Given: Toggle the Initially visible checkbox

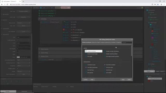Looking at the screenshot, I should point(18,68).
